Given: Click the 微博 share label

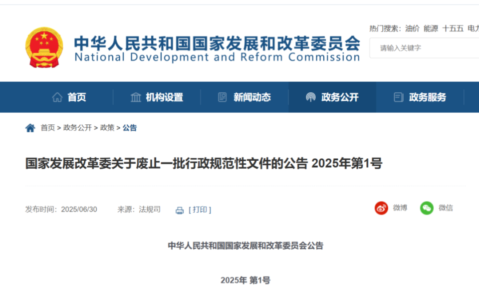Looking at the screenshot, I should (x=400, y=208).
